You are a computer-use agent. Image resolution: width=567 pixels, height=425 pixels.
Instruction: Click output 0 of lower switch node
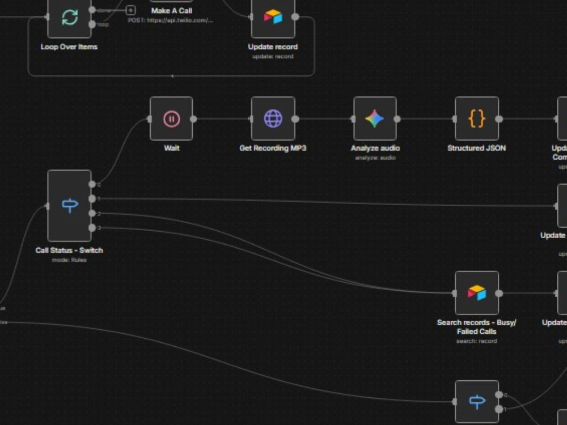[499, 394]
